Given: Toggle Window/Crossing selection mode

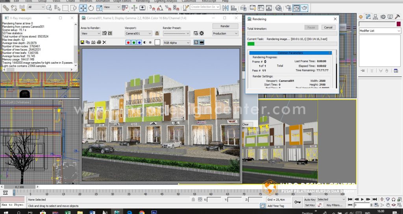Looking at the screenshot, I should click(73, 8).
